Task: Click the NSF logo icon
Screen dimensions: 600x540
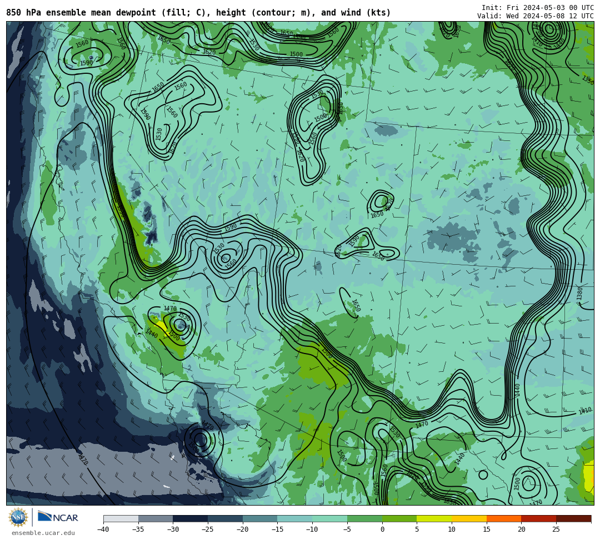Action: pyautogui.click(x=18, y=517)
